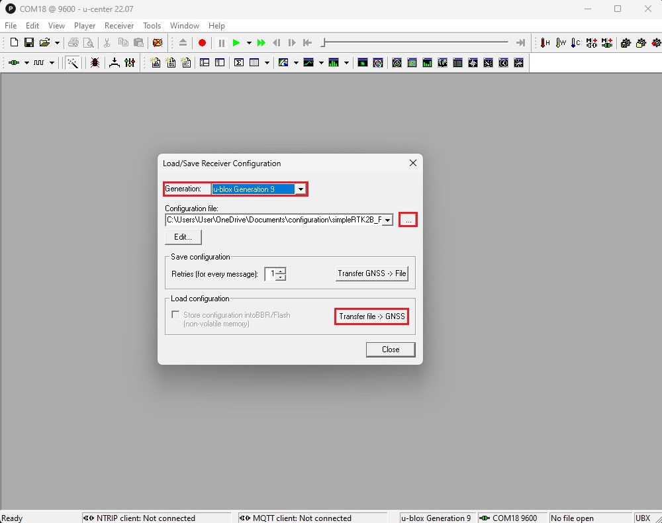The width and height of the screenshot is (662, 523).
Task: Open the baudrate dropdown arrow in toolbar
Action: click(52, 63)
